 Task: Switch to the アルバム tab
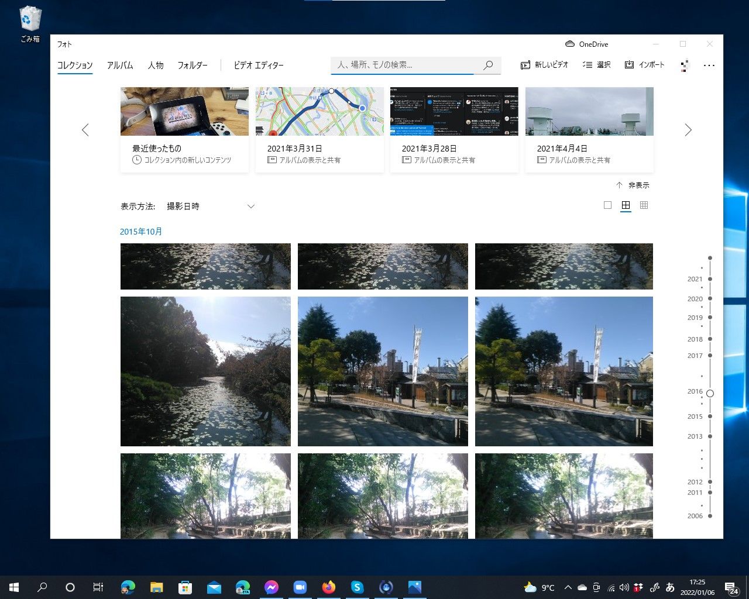tap(119, 65)
